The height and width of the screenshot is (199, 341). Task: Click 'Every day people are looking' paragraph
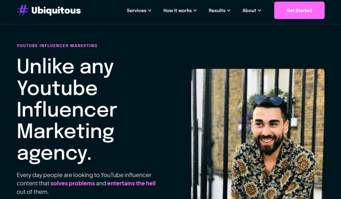[86, 183]
